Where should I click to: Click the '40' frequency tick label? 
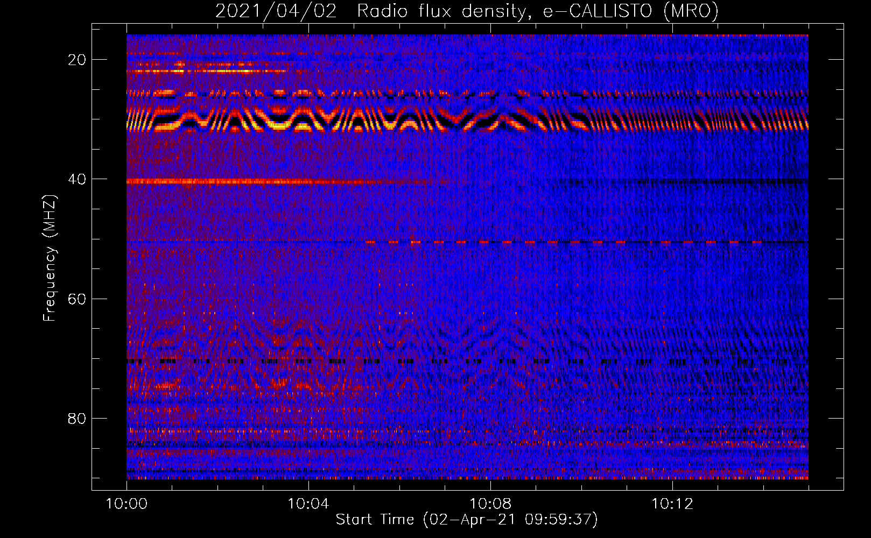point(78,179)
